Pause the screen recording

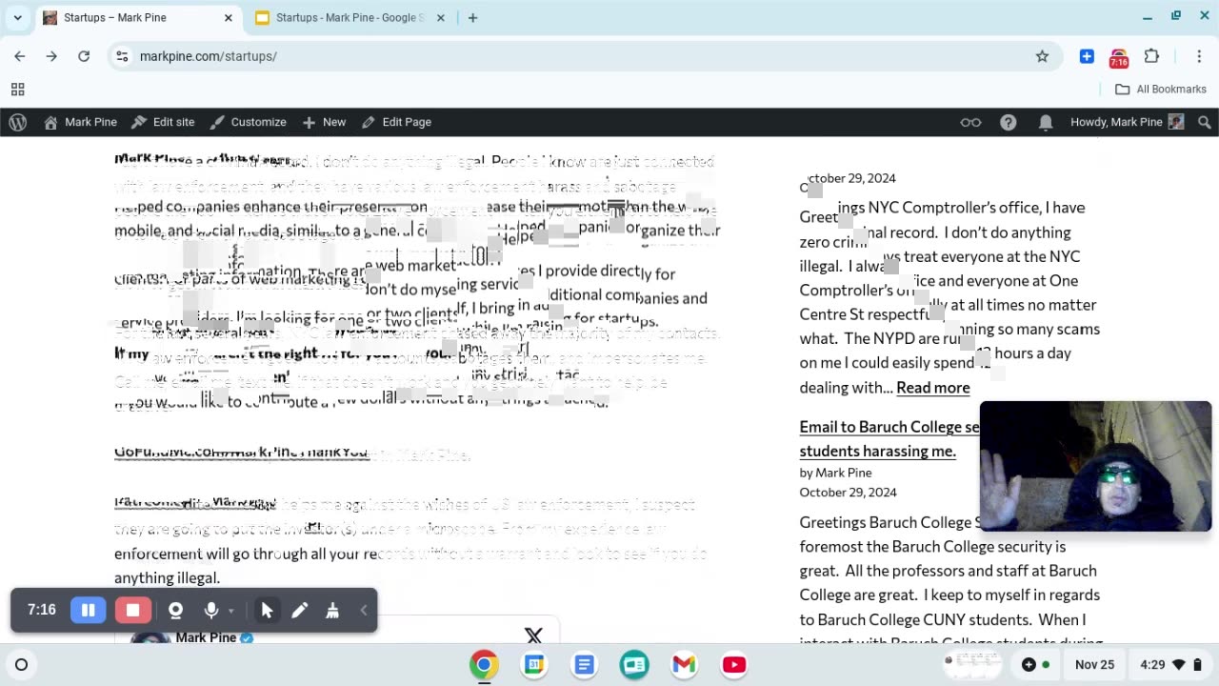click(x=88, y=610)
